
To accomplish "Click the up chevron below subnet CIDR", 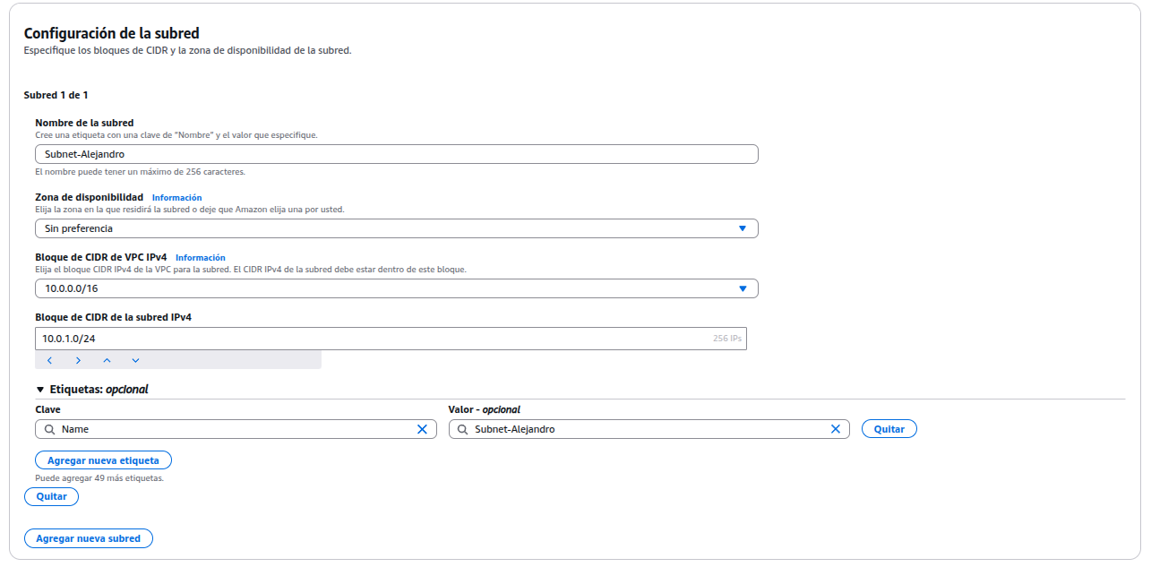I will coord(107,360).
